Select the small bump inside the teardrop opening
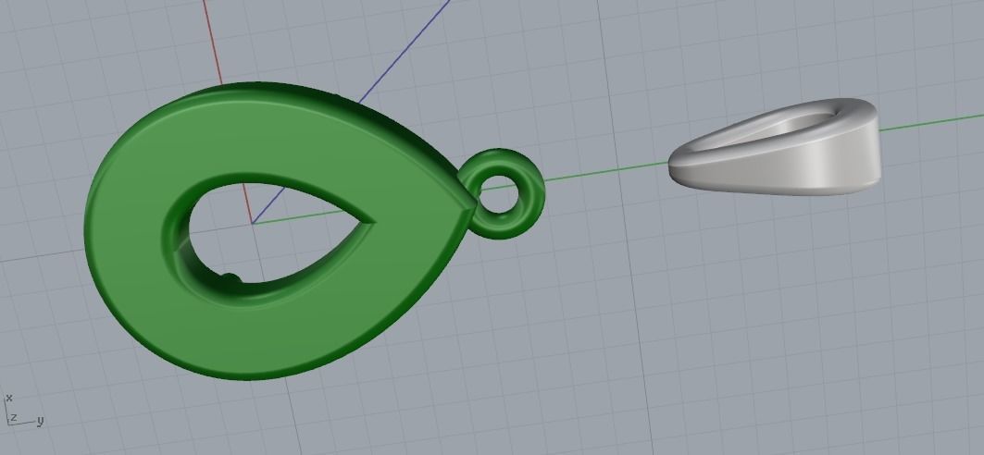984x455 pixels. [230, 279]
